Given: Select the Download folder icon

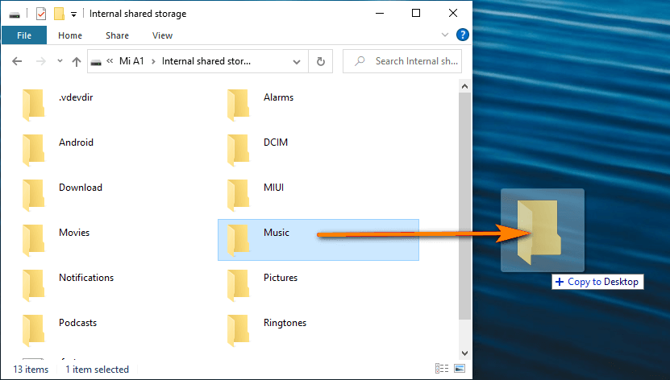Looking at the screenshot, I should (x=33, y=196).
